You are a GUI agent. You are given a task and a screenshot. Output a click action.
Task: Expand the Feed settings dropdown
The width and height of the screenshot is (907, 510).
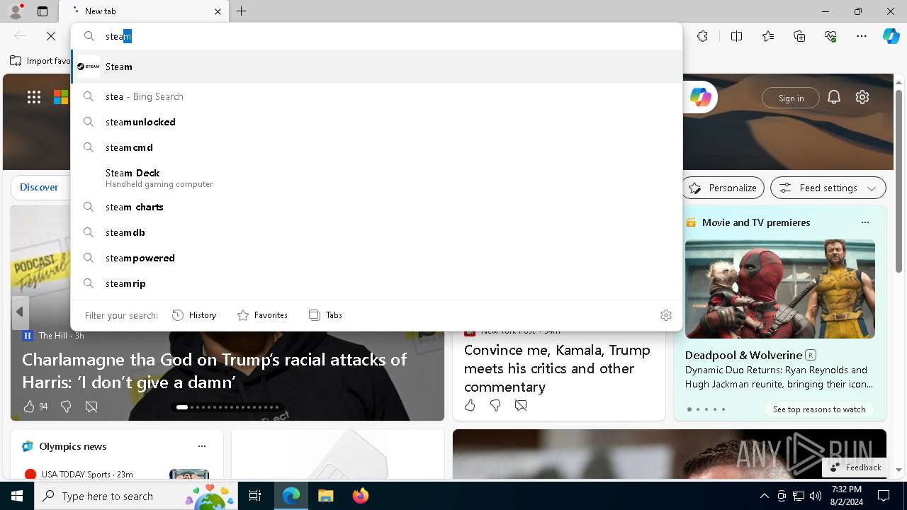[x=828, y=188]
